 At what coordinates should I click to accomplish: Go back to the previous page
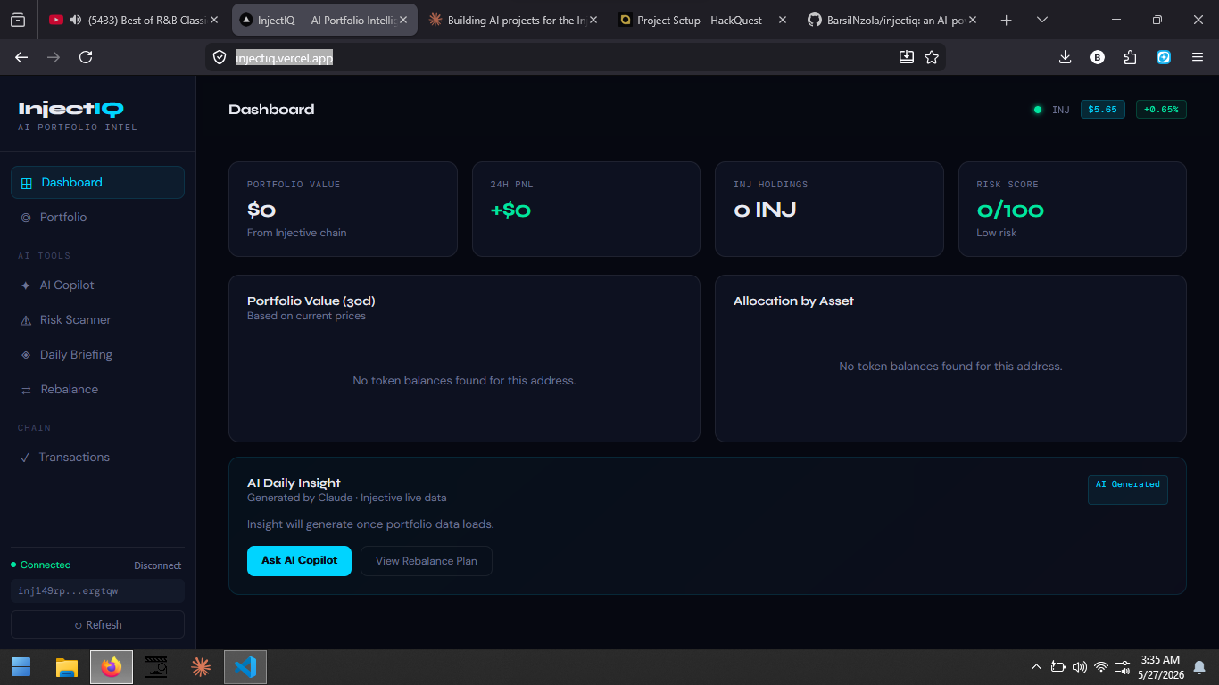21,57
